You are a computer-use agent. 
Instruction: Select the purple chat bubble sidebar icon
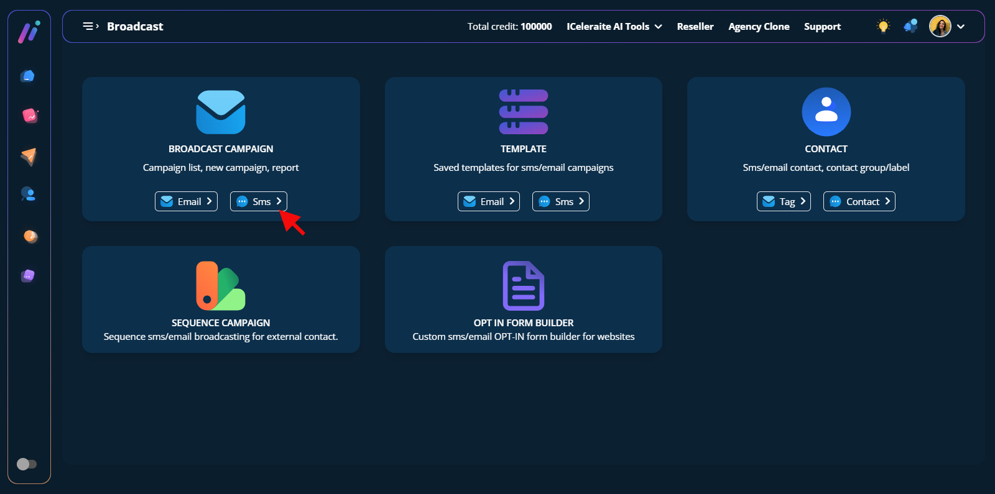pyautogui.click(x=29, y=275)
